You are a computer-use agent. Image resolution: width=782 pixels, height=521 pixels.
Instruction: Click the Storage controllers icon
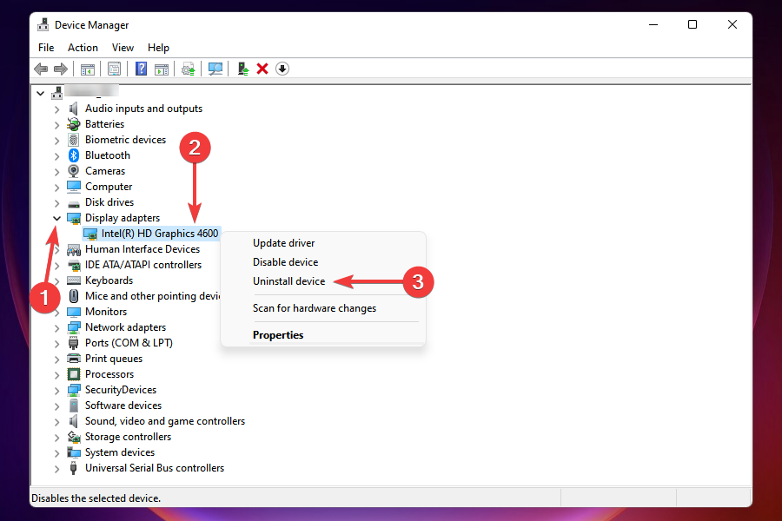tap(74, 437)
